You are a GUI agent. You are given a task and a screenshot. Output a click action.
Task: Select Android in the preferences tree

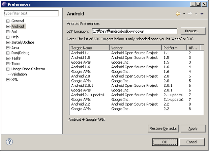(x=18, y=26)
